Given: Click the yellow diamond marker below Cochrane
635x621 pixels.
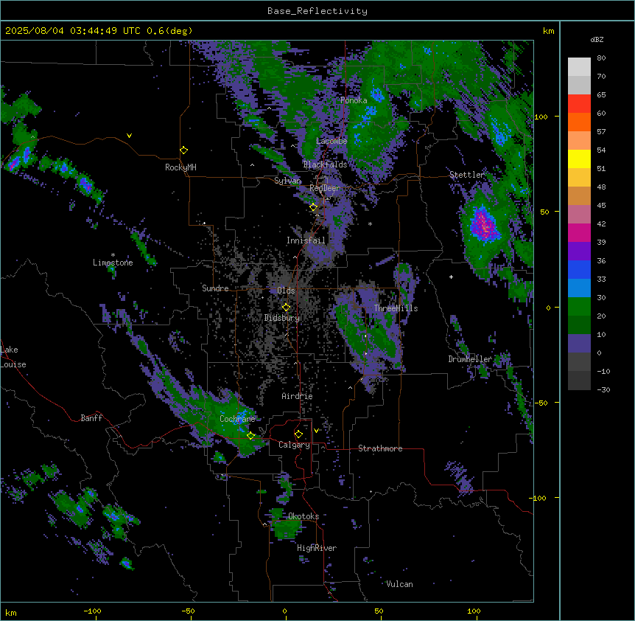Looking at the screenshot, I should click(250, 436).
